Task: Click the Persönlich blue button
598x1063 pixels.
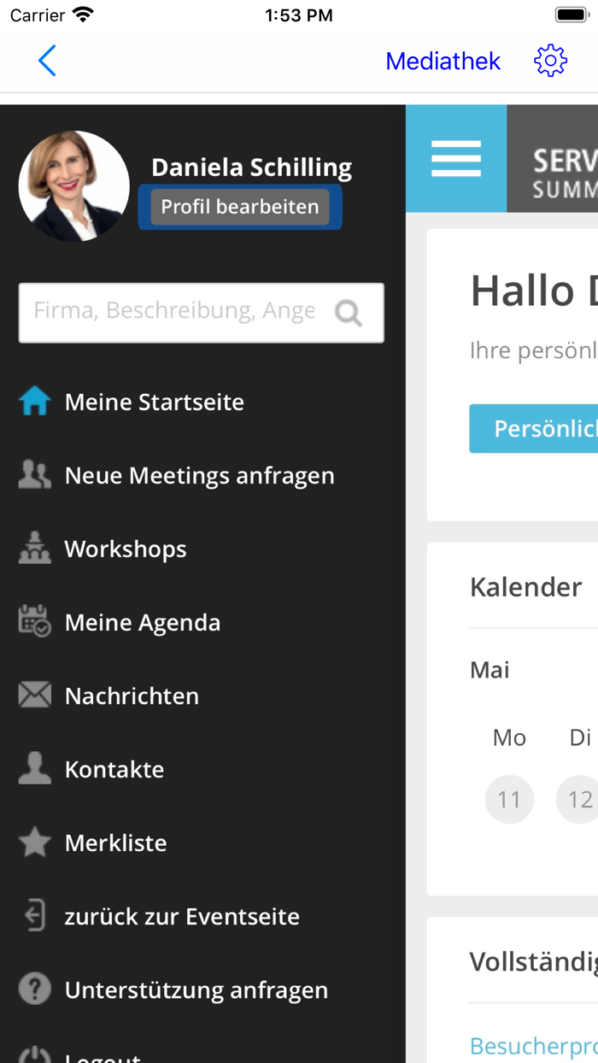Action: point(533,429)
